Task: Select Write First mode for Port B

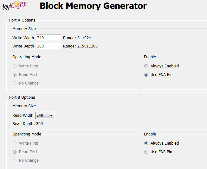Action: click(15, 143)
